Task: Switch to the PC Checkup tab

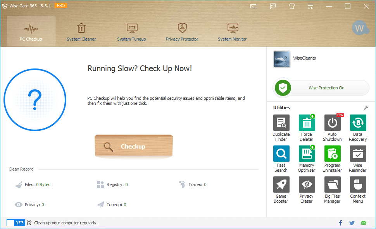Action: point(31,31)
